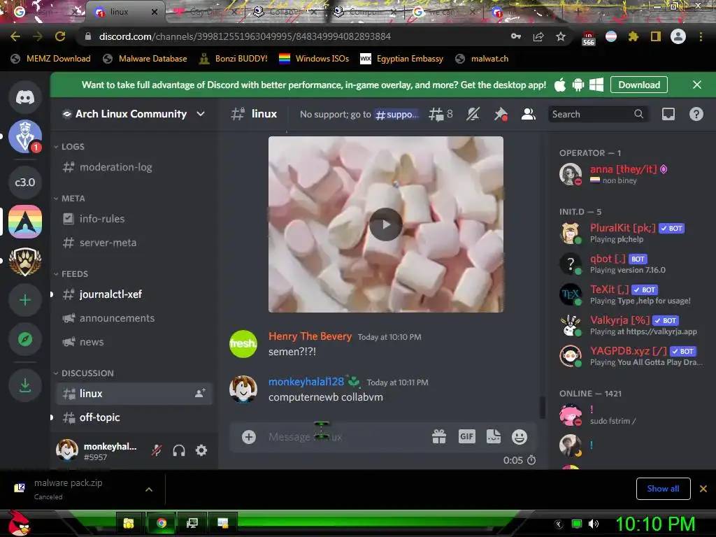The height and width of the screenshot is (537, 716).
Task: Select the Arch Linux rainbow server icon
Action: (25, 222)
